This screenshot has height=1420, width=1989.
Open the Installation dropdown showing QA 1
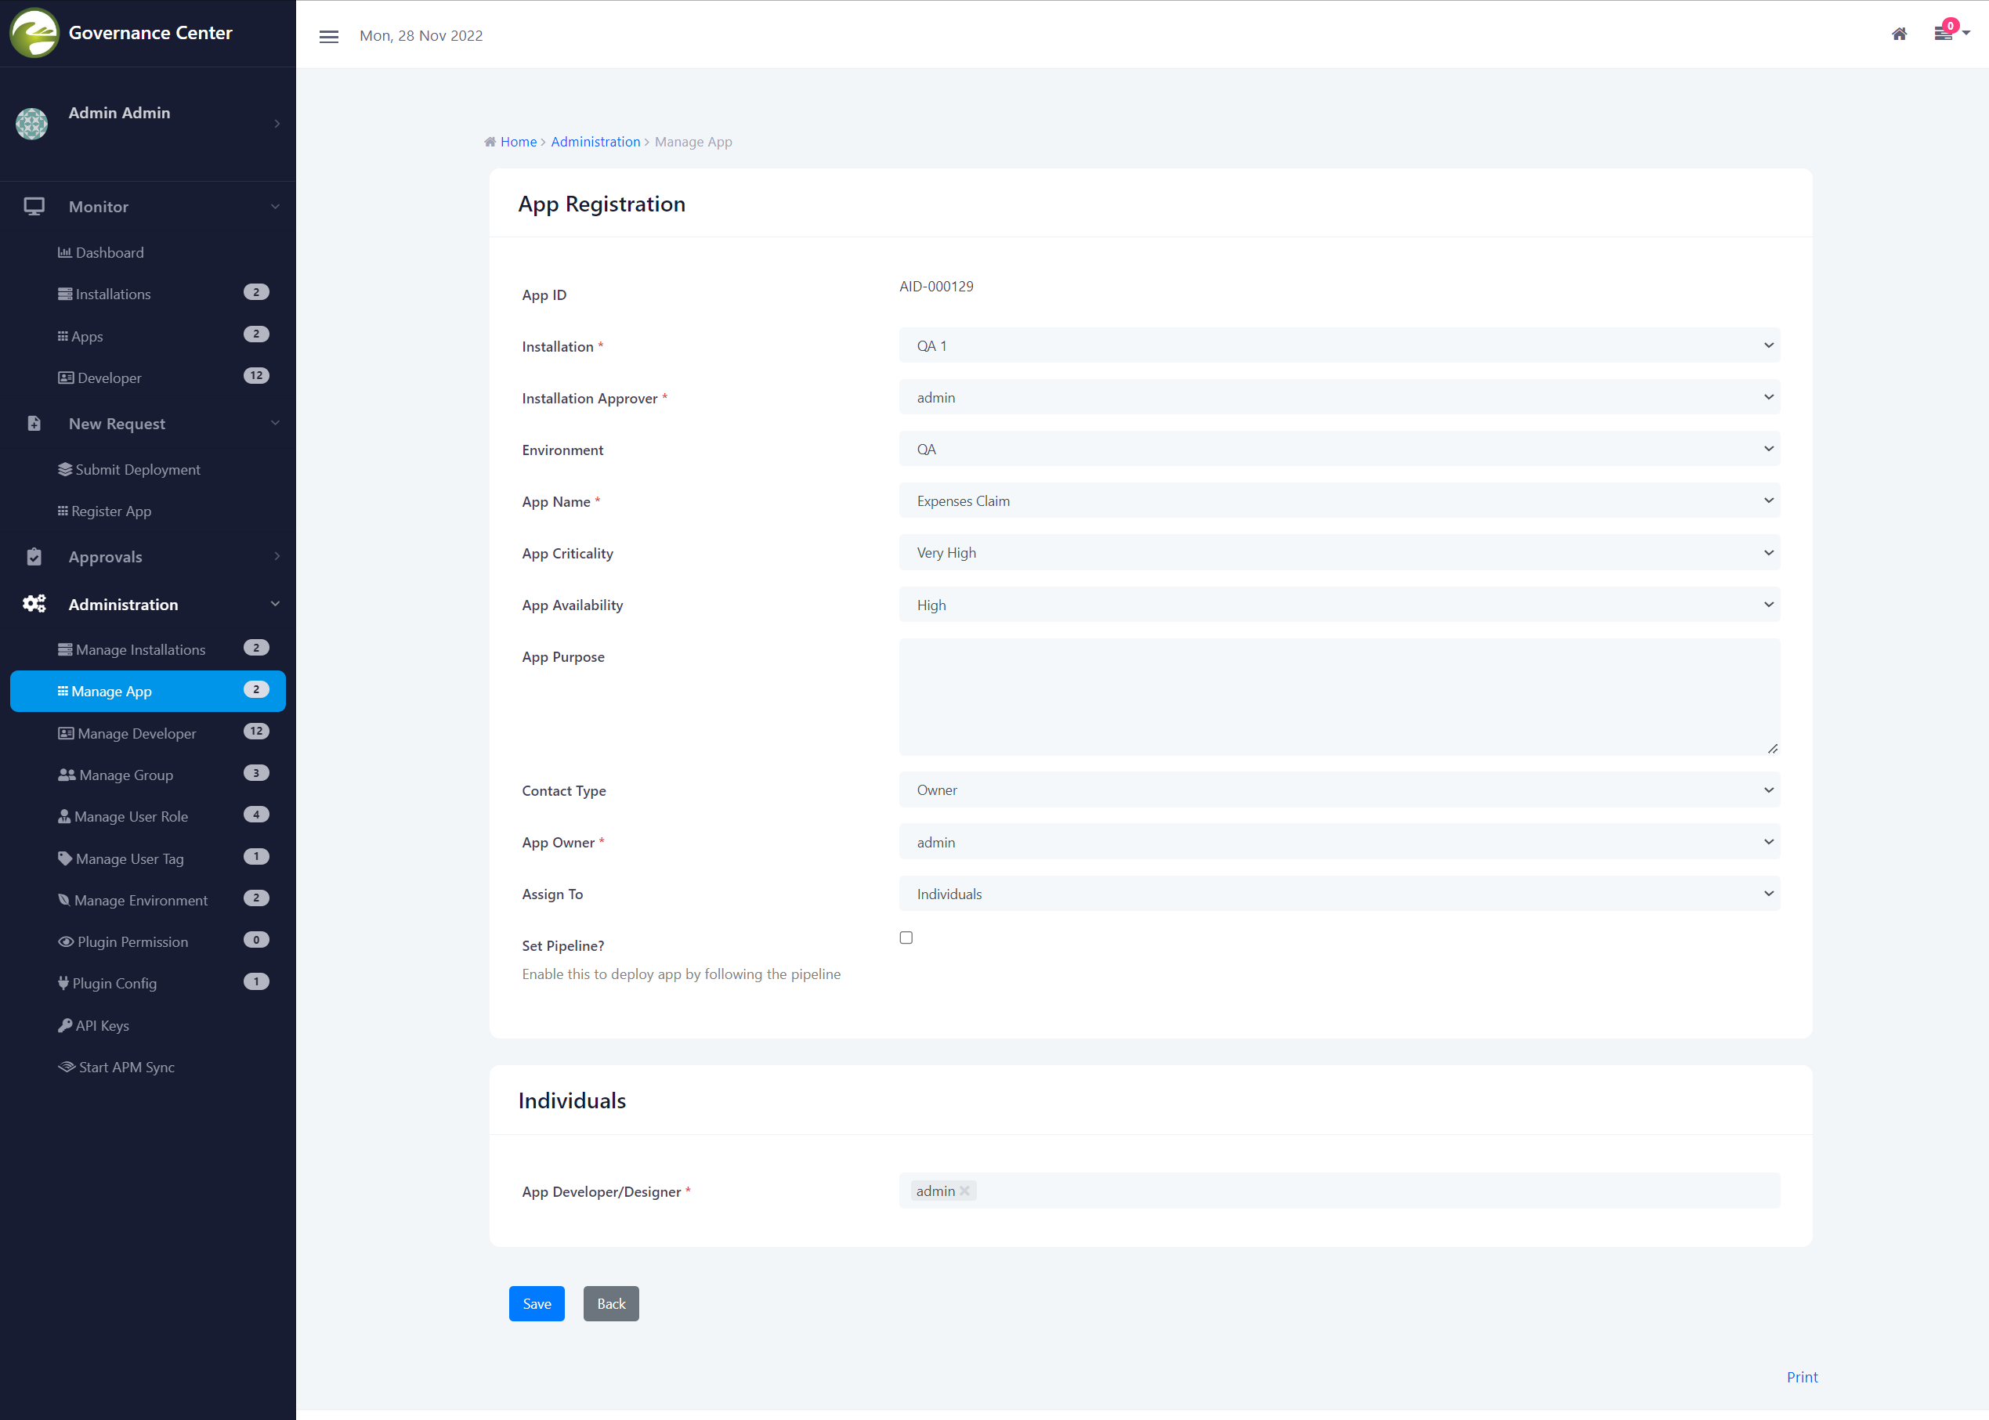(1339, 345)
